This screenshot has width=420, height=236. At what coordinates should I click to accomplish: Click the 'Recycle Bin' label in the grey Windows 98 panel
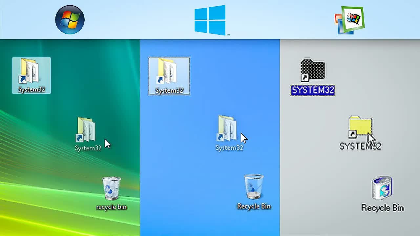pyautogui.click(x=382, y=207)
